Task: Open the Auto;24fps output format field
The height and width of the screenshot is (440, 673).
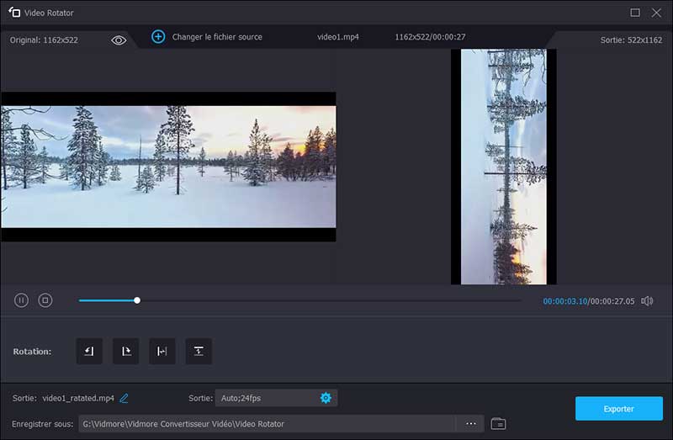Action: pos(276,398)
